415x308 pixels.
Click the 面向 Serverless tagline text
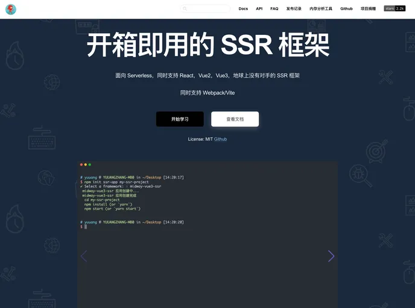pos(207,76)
